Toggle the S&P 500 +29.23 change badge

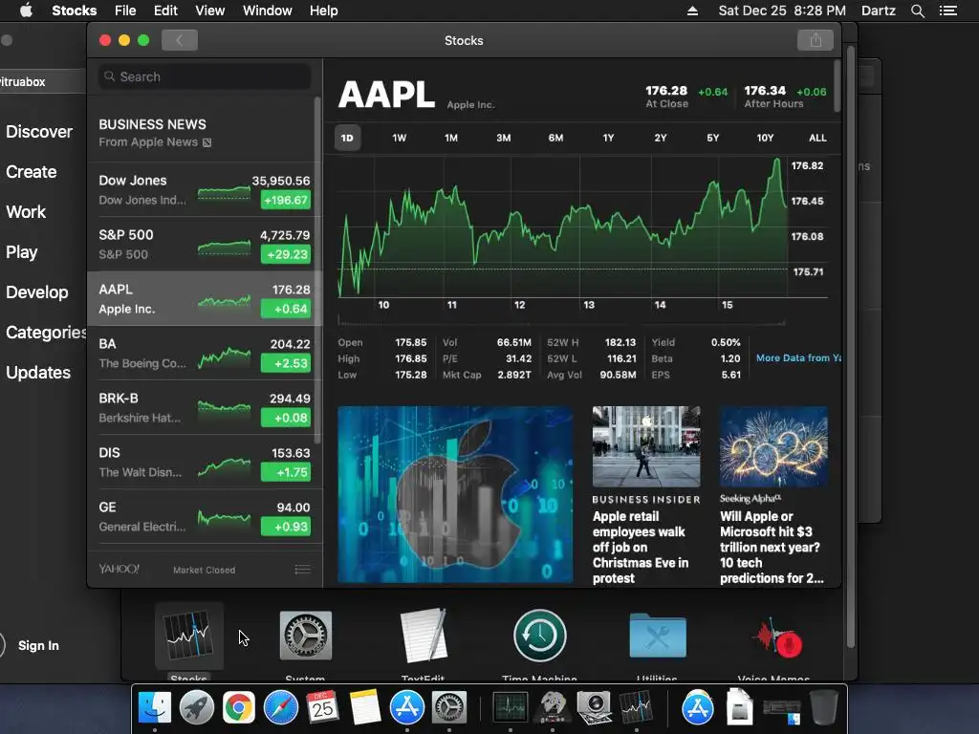click(x=285, y=254)
